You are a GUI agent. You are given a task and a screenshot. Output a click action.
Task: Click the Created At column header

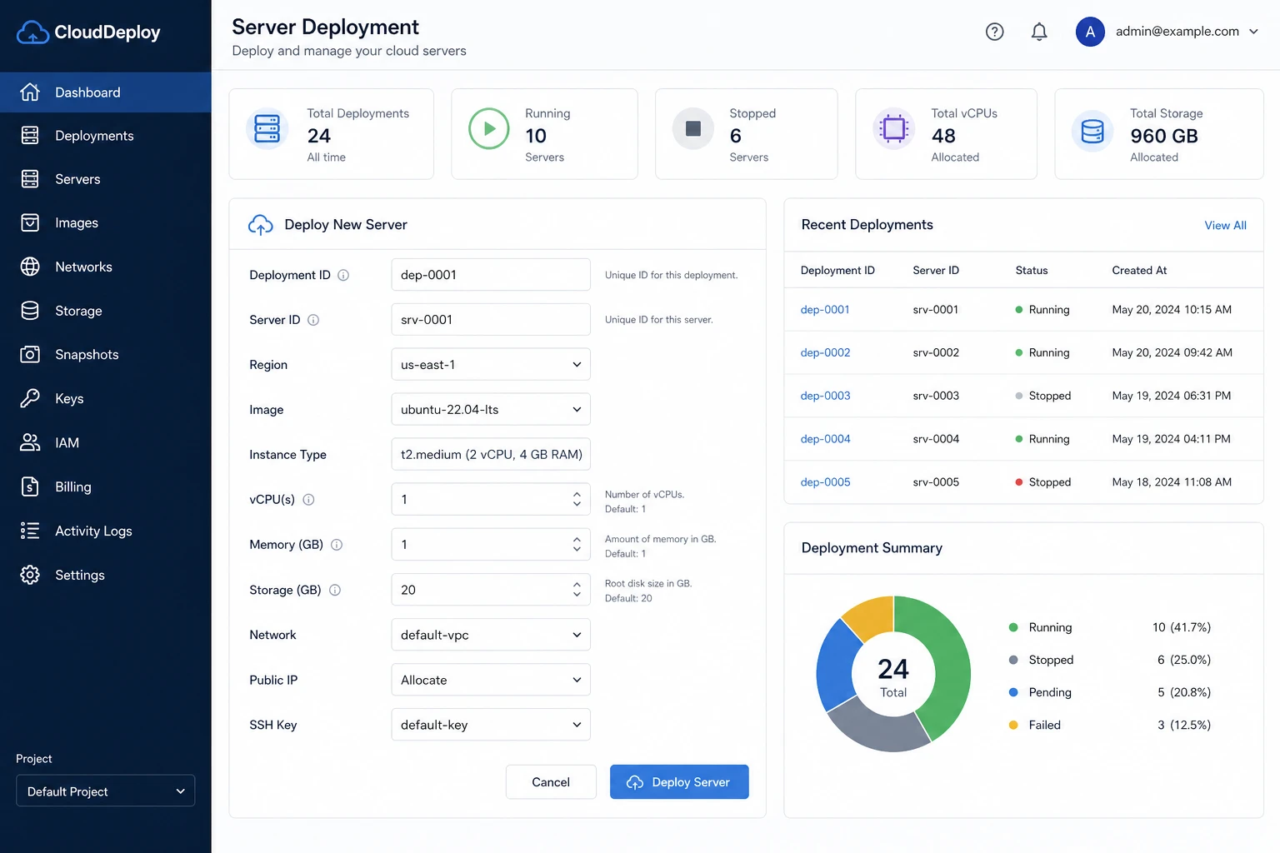coord(1139,270)
